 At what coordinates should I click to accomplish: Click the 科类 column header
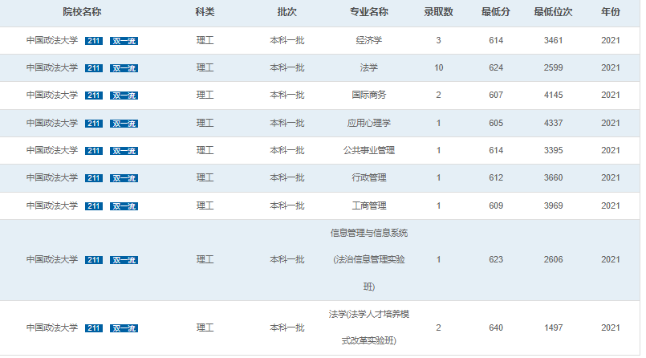205,12
